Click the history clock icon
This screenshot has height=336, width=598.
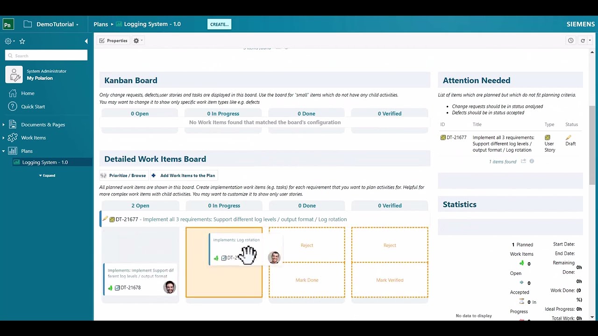coord(570,41)
